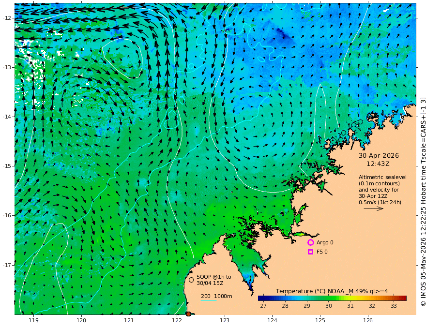The image size is (426, 329).
Task: Click the green 30°C region on the colorbar
Action: point(329,299)
